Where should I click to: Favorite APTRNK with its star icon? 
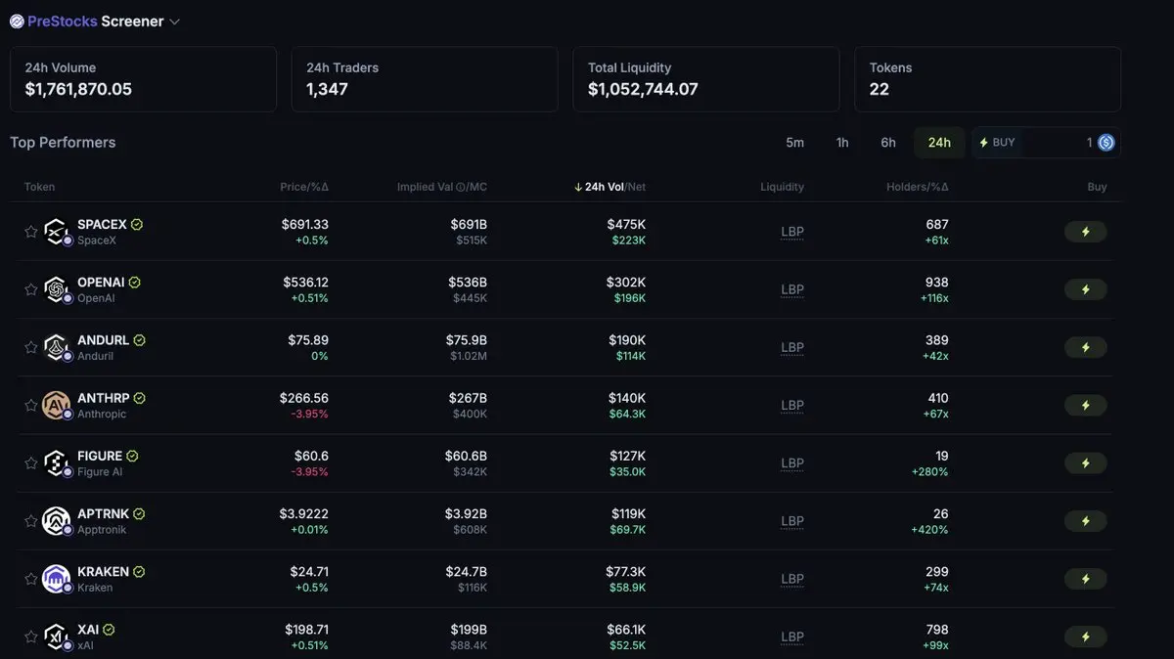click(31, 520)
